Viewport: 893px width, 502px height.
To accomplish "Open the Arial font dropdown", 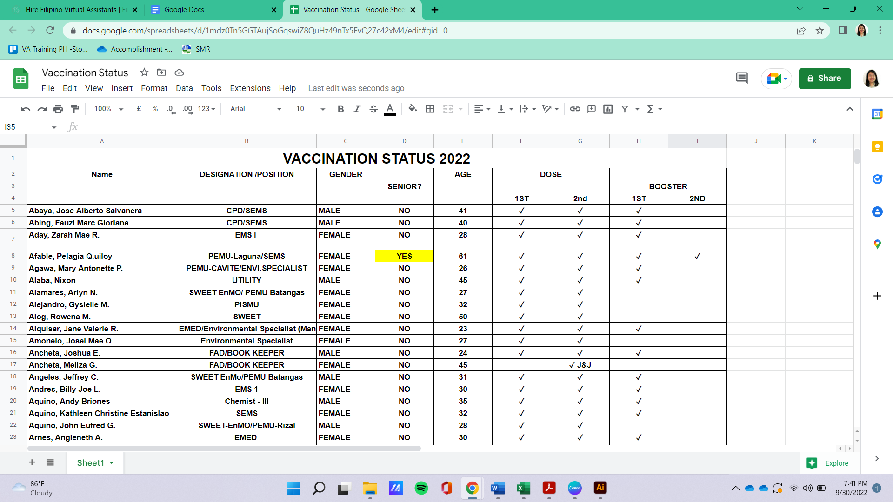I will click(256, 109).
